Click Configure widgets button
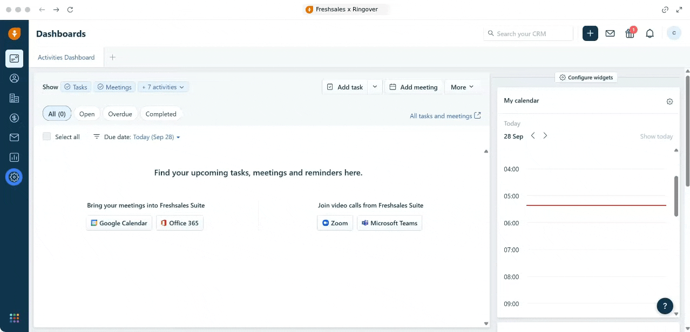Image resolution: width=690 pixels, height=332 pixels. tap(586, 78)
